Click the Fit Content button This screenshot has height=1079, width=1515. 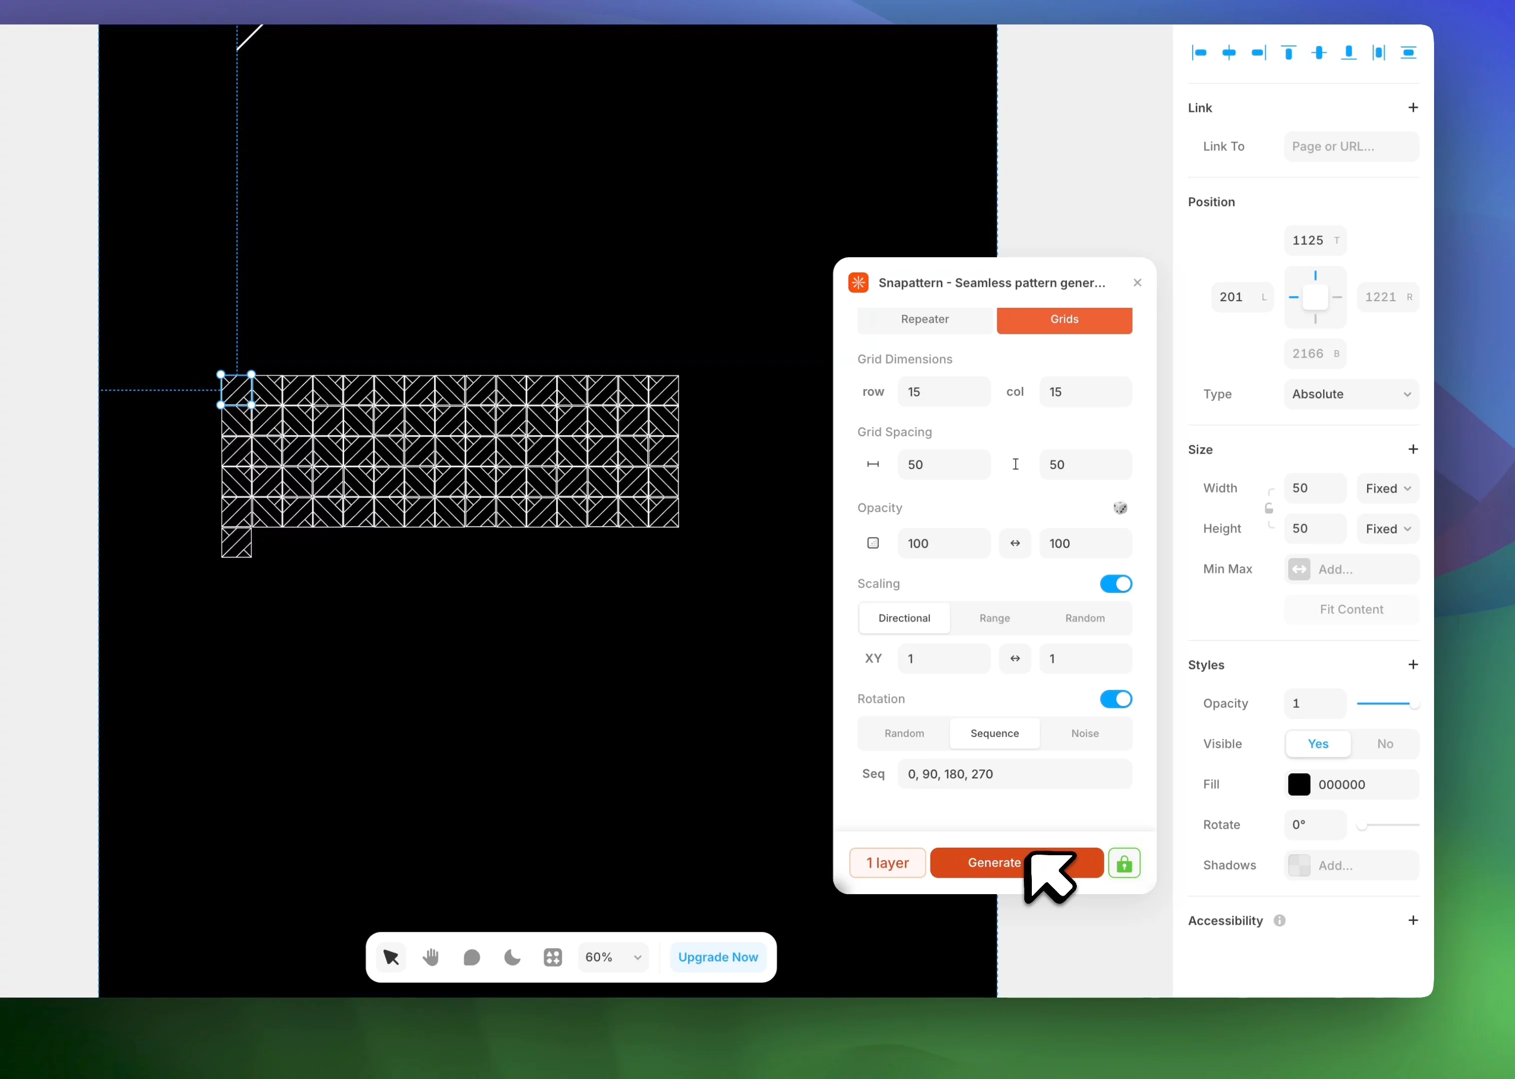click(1352, 609)
